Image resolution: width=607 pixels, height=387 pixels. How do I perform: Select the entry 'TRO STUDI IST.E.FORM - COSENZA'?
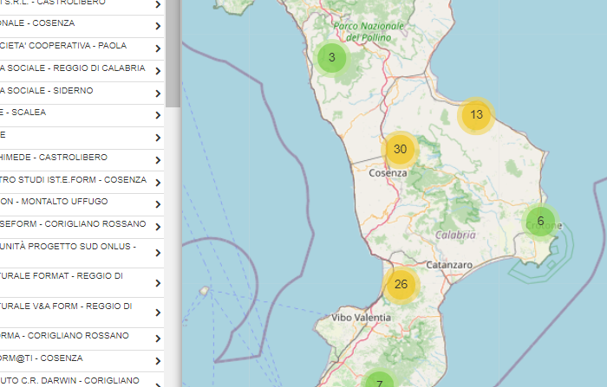[x=82, y=183]
